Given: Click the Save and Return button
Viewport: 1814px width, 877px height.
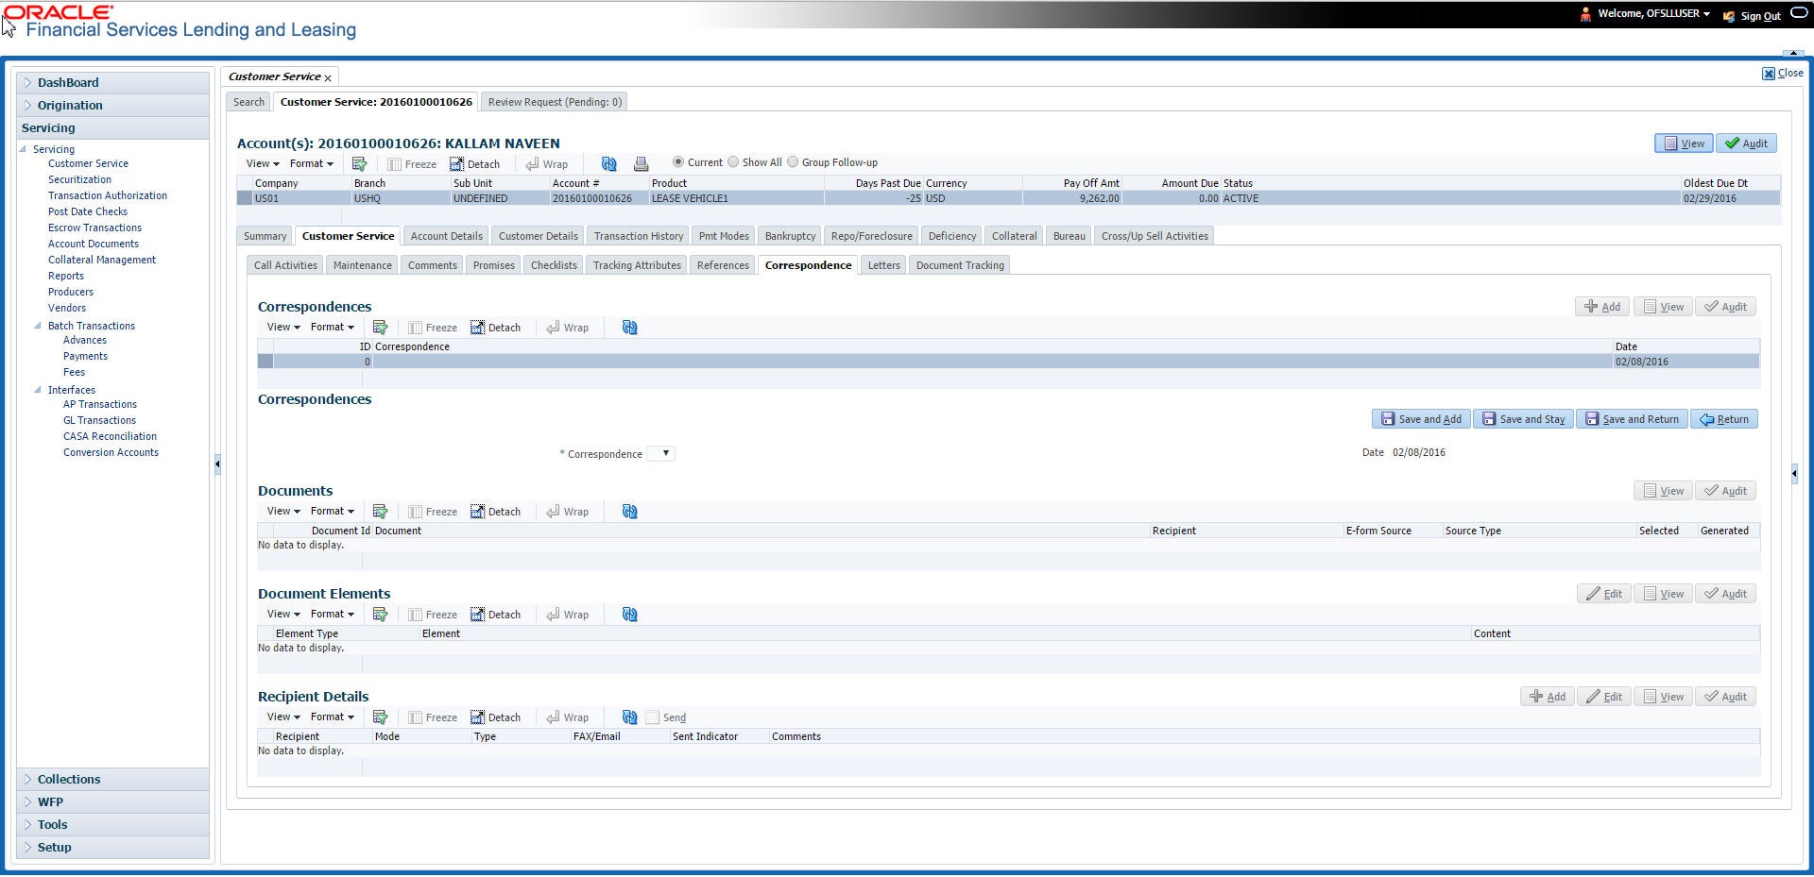Looking at the screenshot, I should (x=1632, y=419).
